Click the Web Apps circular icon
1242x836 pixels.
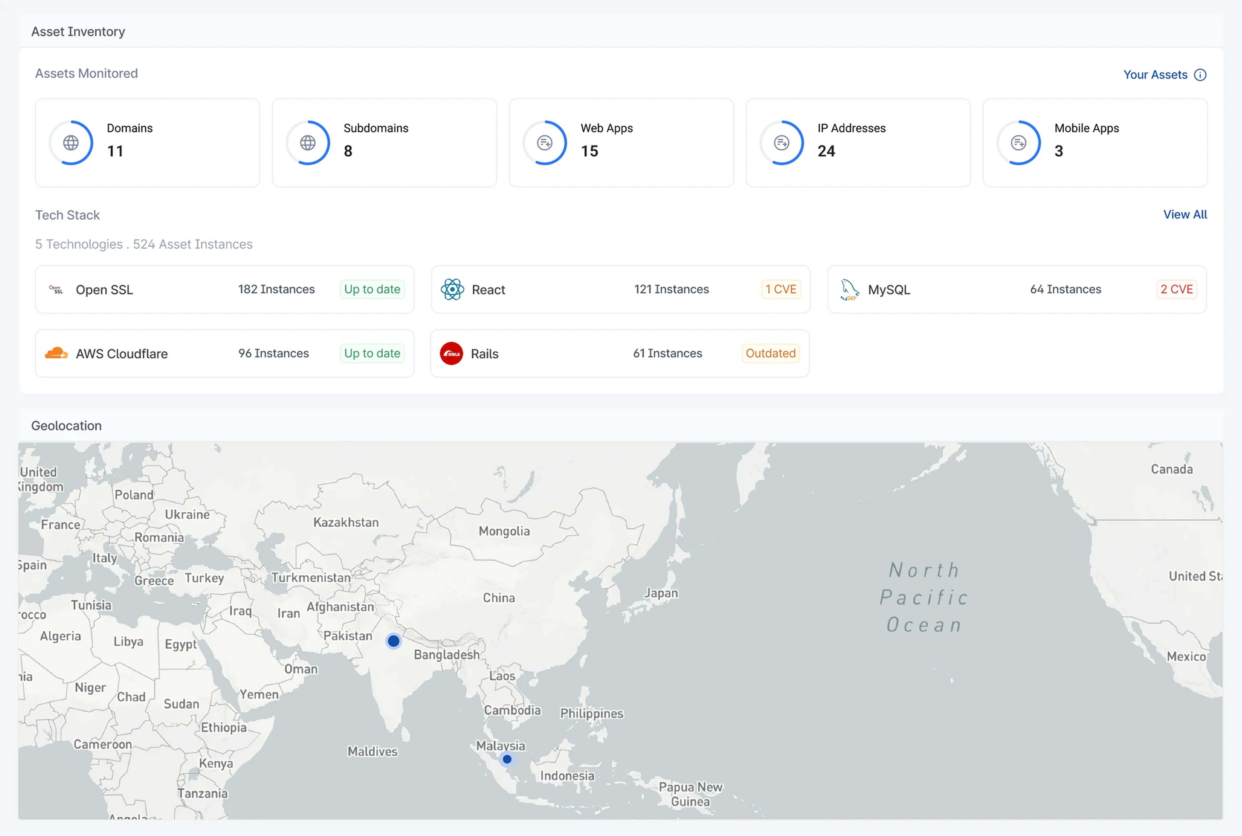tap(545, 143)
